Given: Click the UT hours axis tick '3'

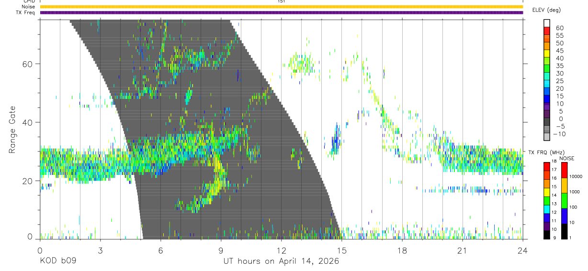Looking at the screenshot, I should click(100, 250).
